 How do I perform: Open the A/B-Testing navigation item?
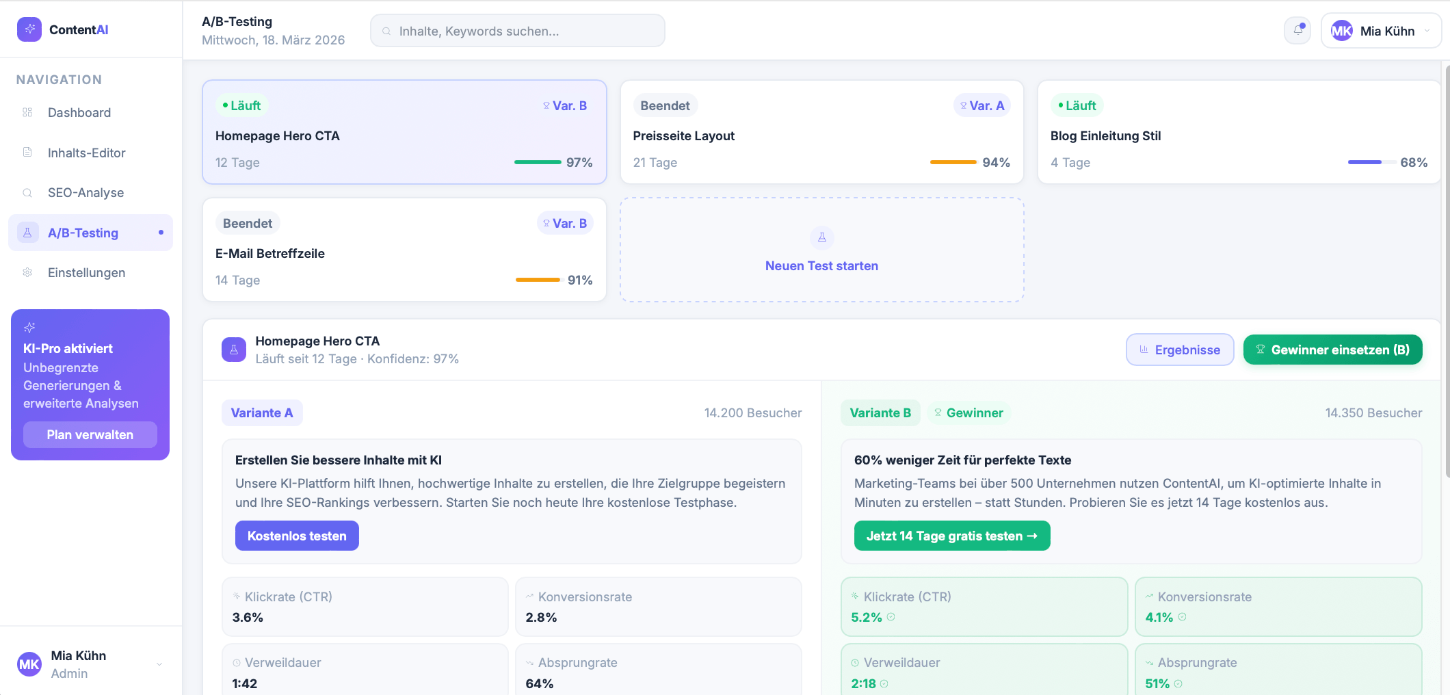83,233
